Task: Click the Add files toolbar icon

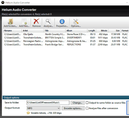Action: click(24, 22)
